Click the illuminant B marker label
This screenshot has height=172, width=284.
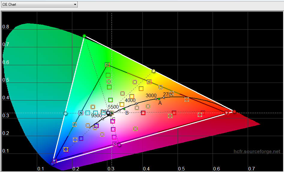click(x=127, y=113)
